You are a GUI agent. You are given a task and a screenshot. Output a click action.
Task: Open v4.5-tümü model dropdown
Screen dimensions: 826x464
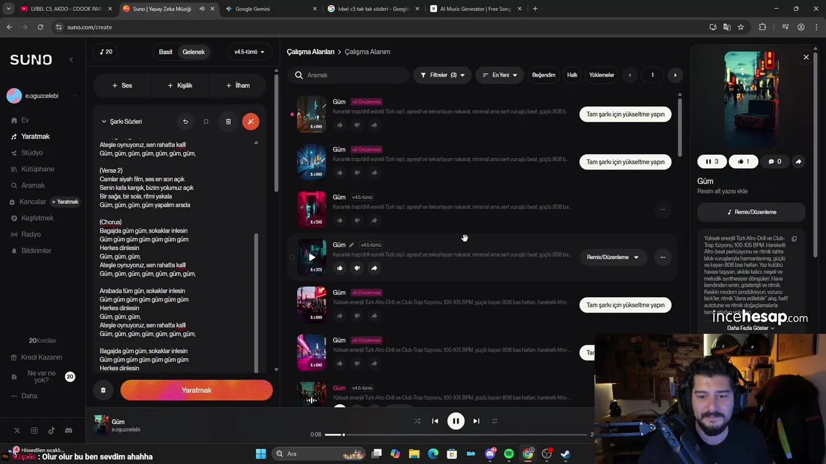pos(250,52)
